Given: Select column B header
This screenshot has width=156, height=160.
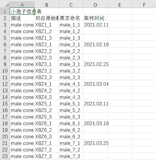Looking at the screenshot, I should (x=47, y=5).
